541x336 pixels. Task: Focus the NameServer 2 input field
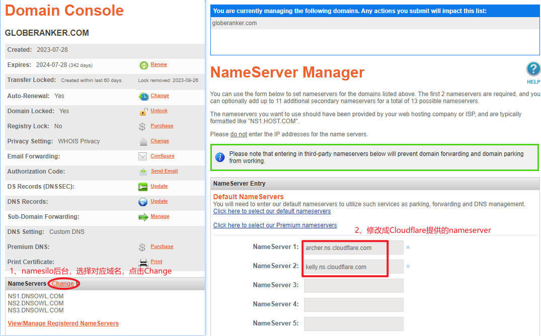(353, 267)
